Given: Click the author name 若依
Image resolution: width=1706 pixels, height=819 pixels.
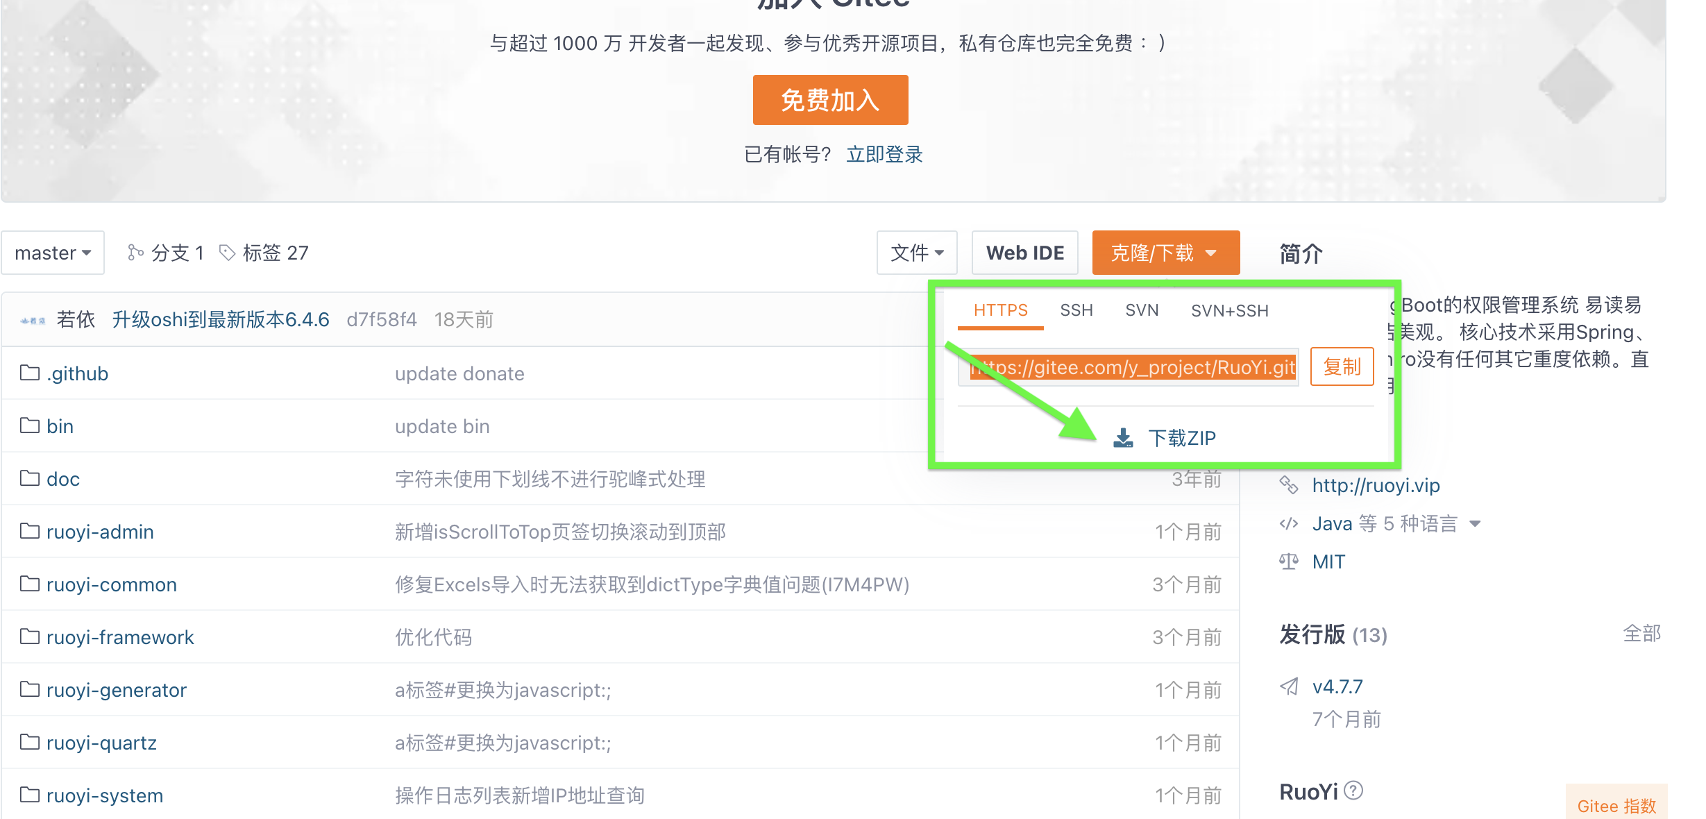Looking at the screenshot, I should (x=76, y=319).
